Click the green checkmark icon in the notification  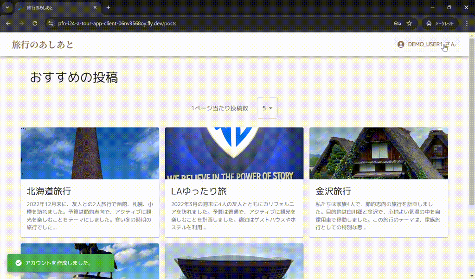[19, 263]
